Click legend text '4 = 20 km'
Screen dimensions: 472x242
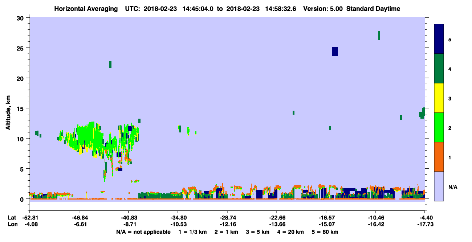coord(291,232)
